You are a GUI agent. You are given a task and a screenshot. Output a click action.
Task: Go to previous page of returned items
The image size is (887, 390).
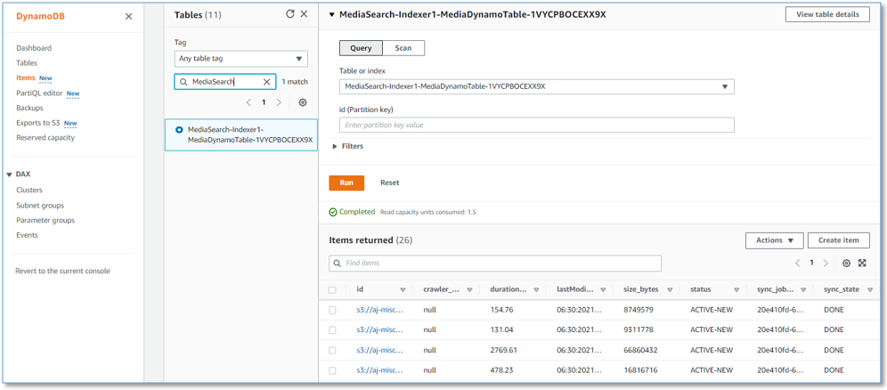pyautogui.click(x=798, y=263)
